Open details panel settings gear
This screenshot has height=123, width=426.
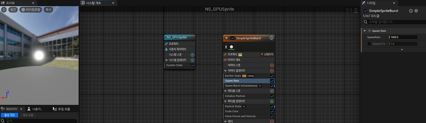(416, 11)
